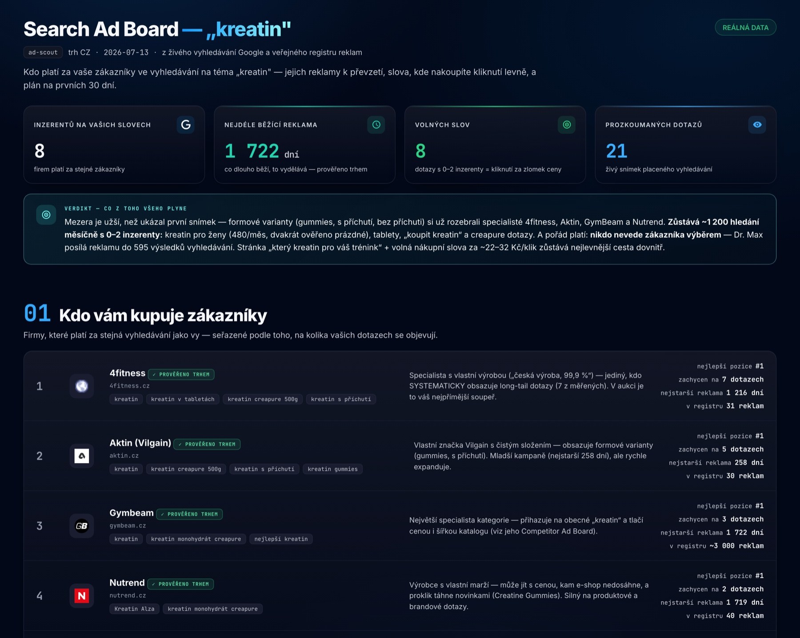Click the target icon in the Verdikt box

pos(46,215)
